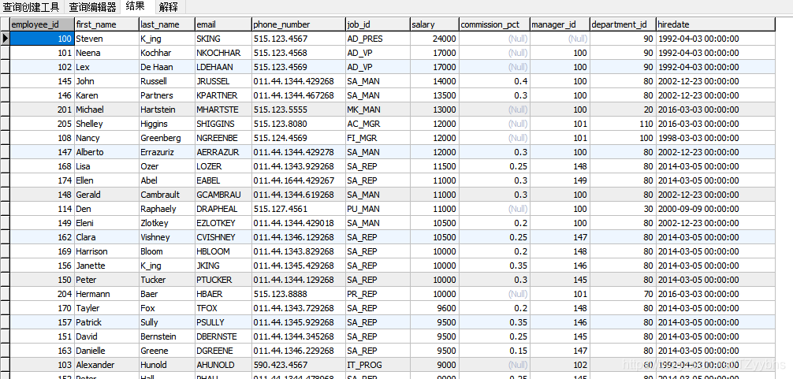Open the 解释 tab

(169, 7)
